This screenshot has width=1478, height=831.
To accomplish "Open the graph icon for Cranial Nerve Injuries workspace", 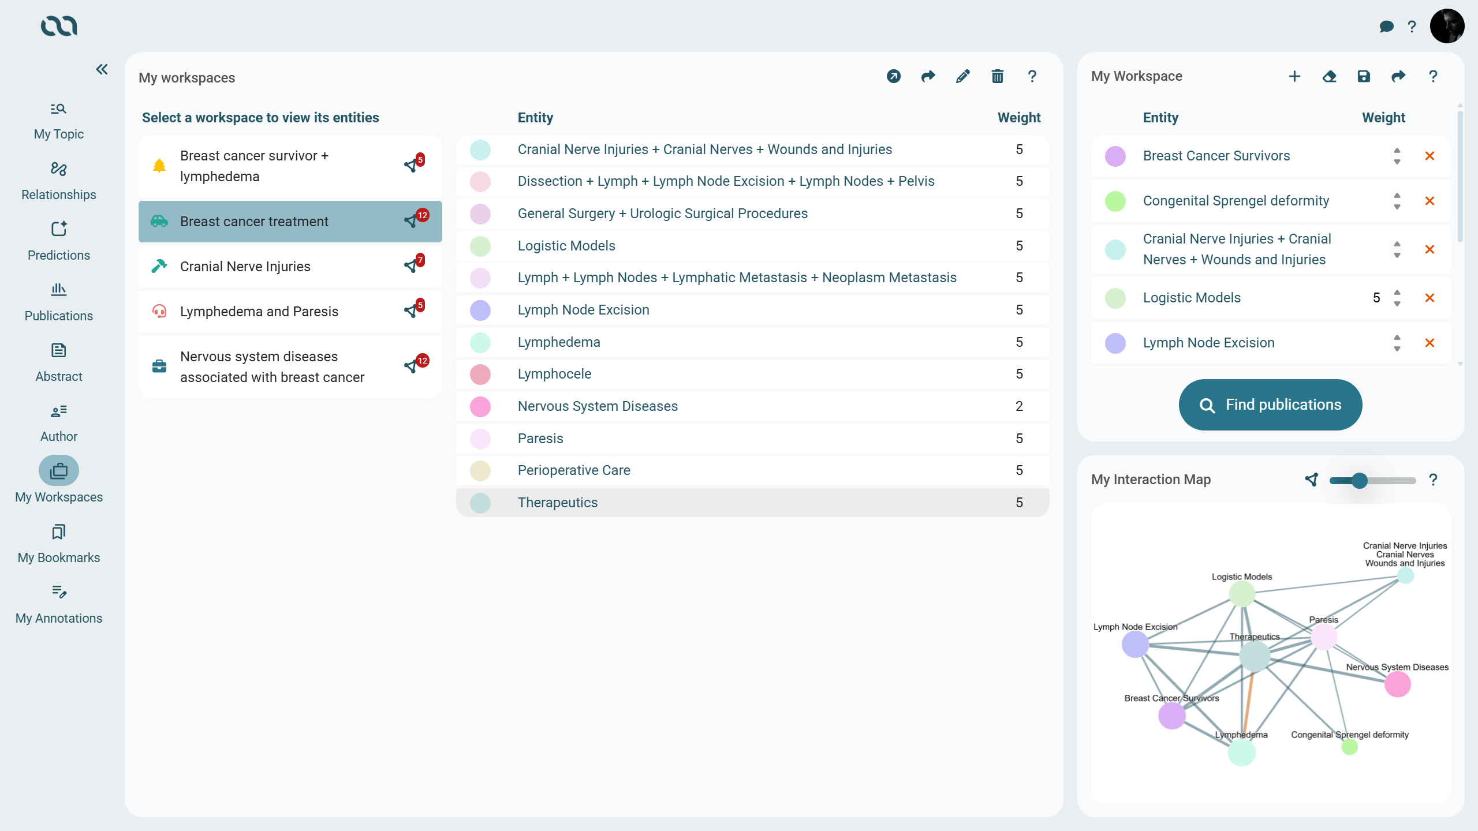I will pyautogui.click(x=412, y=265).
